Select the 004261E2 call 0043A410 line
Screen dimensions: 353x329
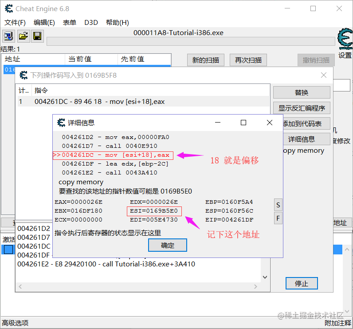pos(110,173)
